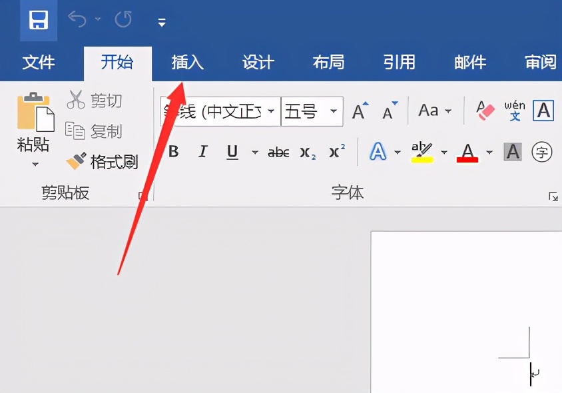
Task: Switch to the 开始 ribbon tab
Action: (x=117, y=63)
